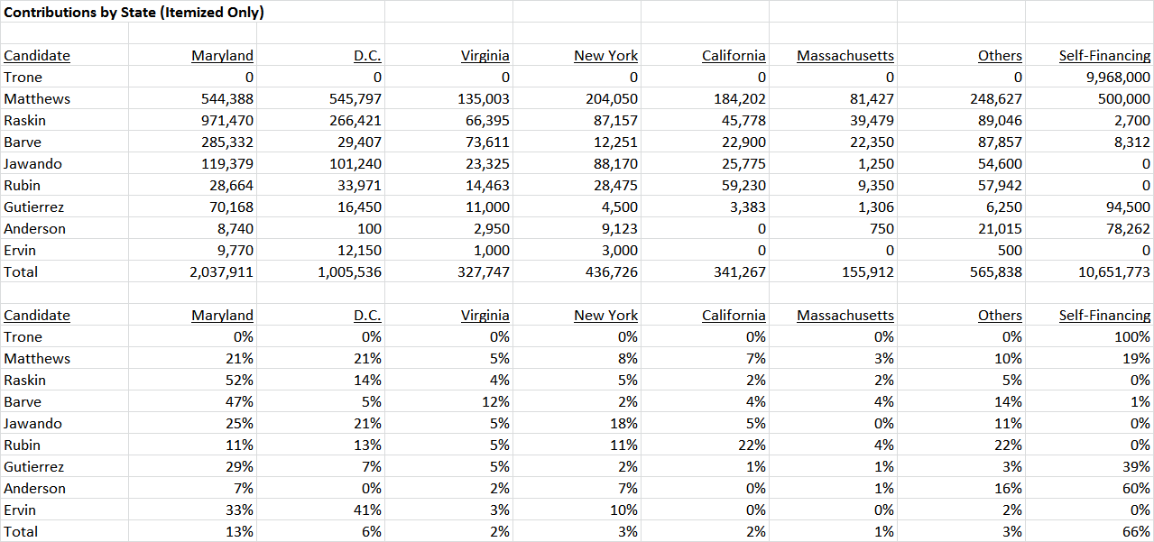Click the New York header in the top table
This screenshot has height=542, width=1154.
pos(606,56)
